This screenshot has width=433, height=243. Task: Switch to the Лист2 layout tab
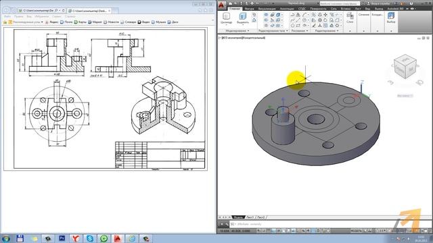[x=261, y=217]
